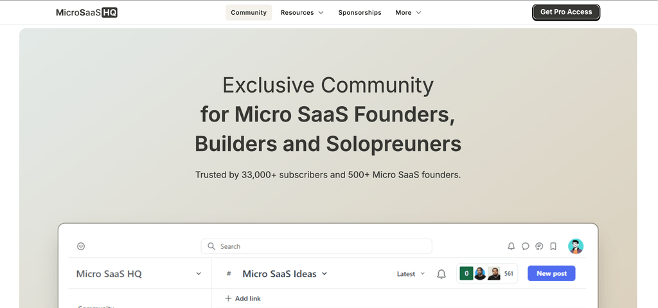Focus the Search input field
Screen dimensions: 658x308
pyautogui.click(x=316, y=246)
